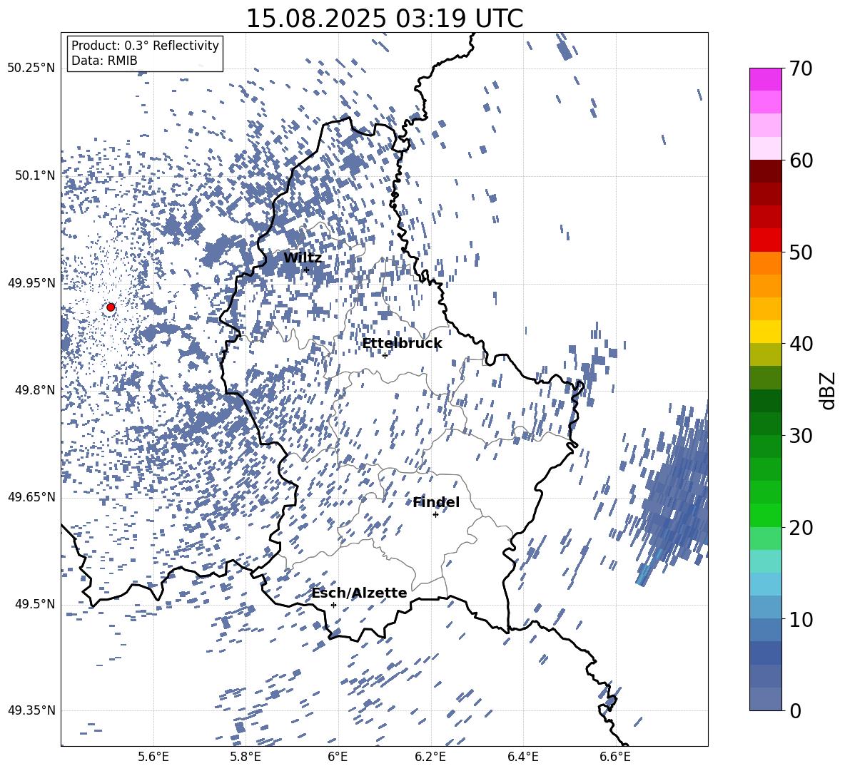Click the Wiltz station cross marker
The image size is (845, 771).
[x=307, y=270]
